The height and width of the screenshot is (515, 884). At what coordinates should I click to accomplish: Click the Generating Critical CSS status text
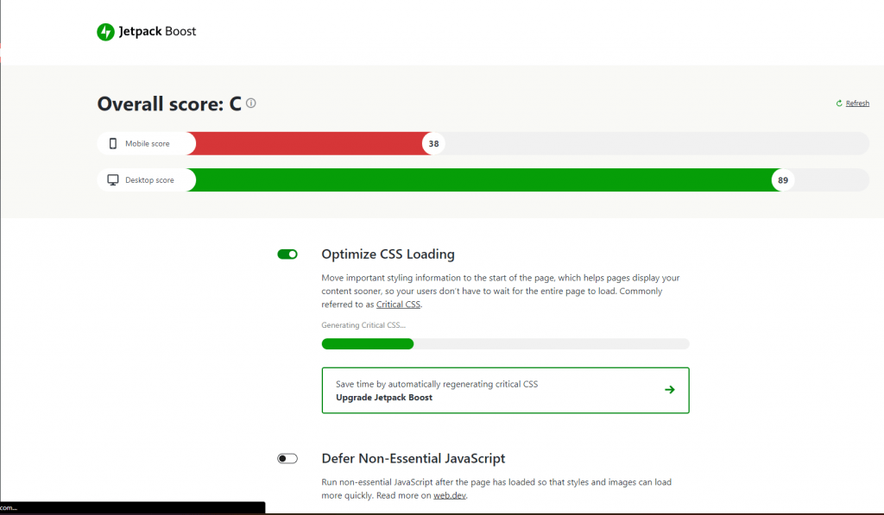[363, 325]
